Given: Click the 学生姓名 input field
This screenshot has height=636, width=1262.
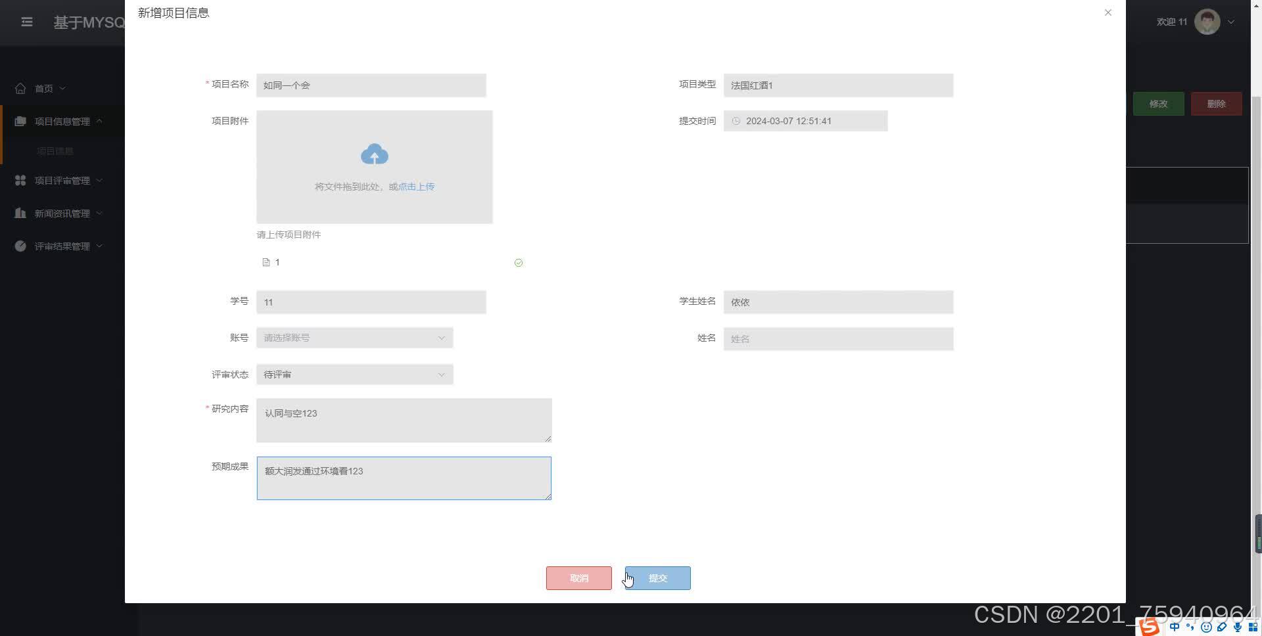Looking at the screenshot, I should coord(838,302).
